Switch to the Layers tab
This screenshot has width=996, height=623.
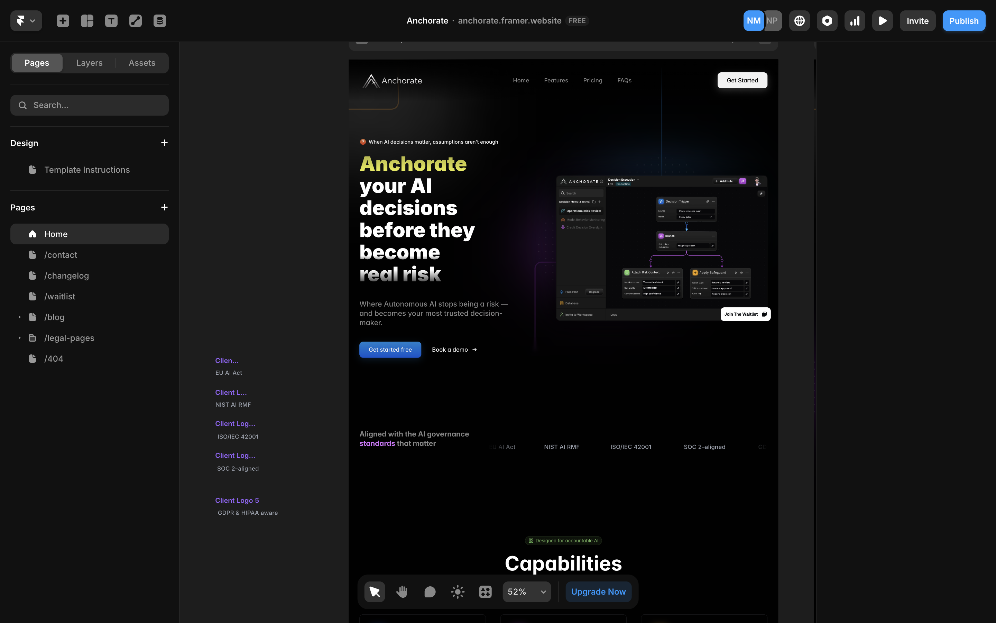[x=89, y=63]
